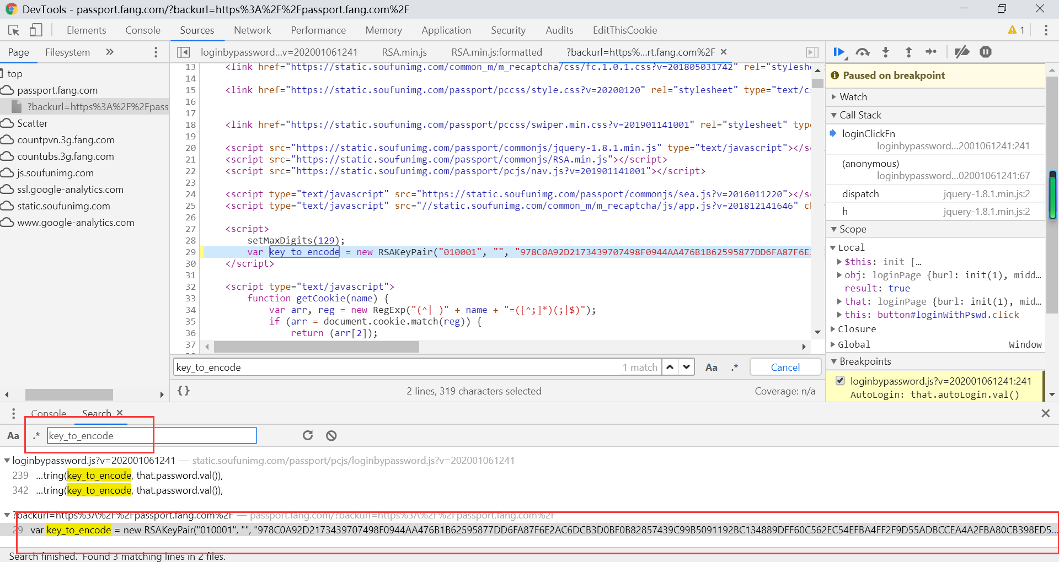Resume script execution
1059x562 pixels.
tap(839, 52)
